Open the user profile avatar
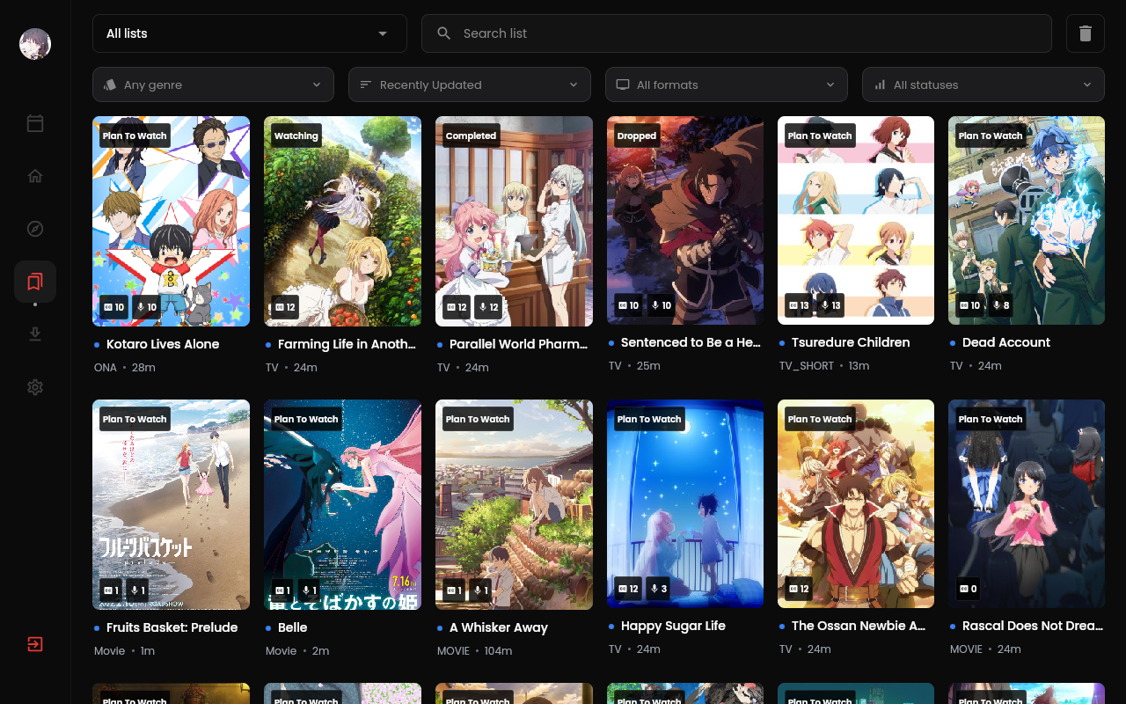Image resolution: width=1126 pixels, height=704 pixels. click(35, 44)
